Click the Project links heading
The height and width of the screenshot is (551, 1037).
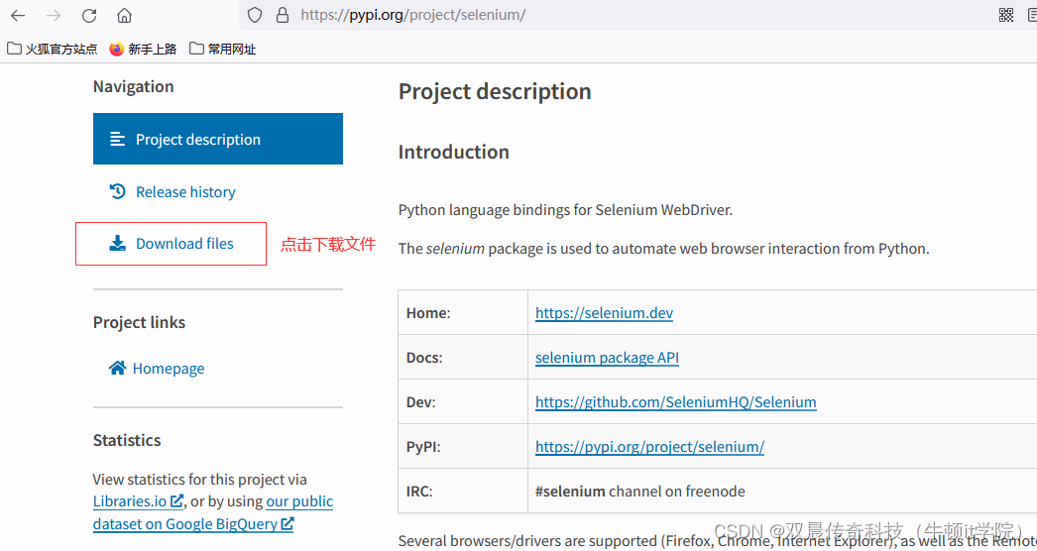139,322
